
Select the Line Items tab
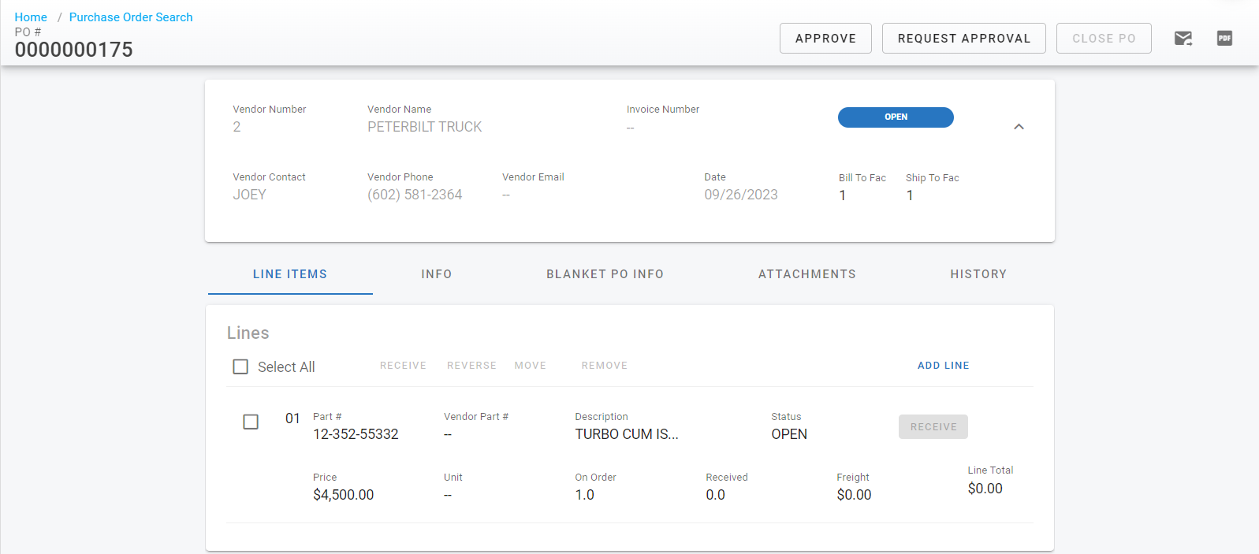tap(289, 274)
